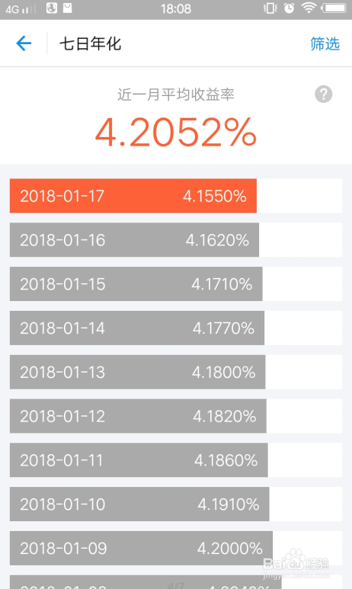Viewport: 352px width, 589px height.
Task: Tap the browser notification icon in status bar
Action: [x=52, y=8]
